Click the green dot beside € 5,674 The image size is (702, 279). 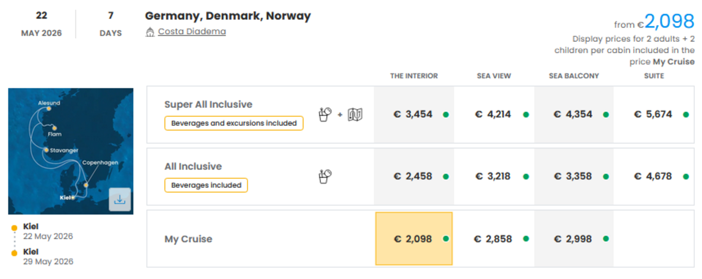click(x=686, y=115)
